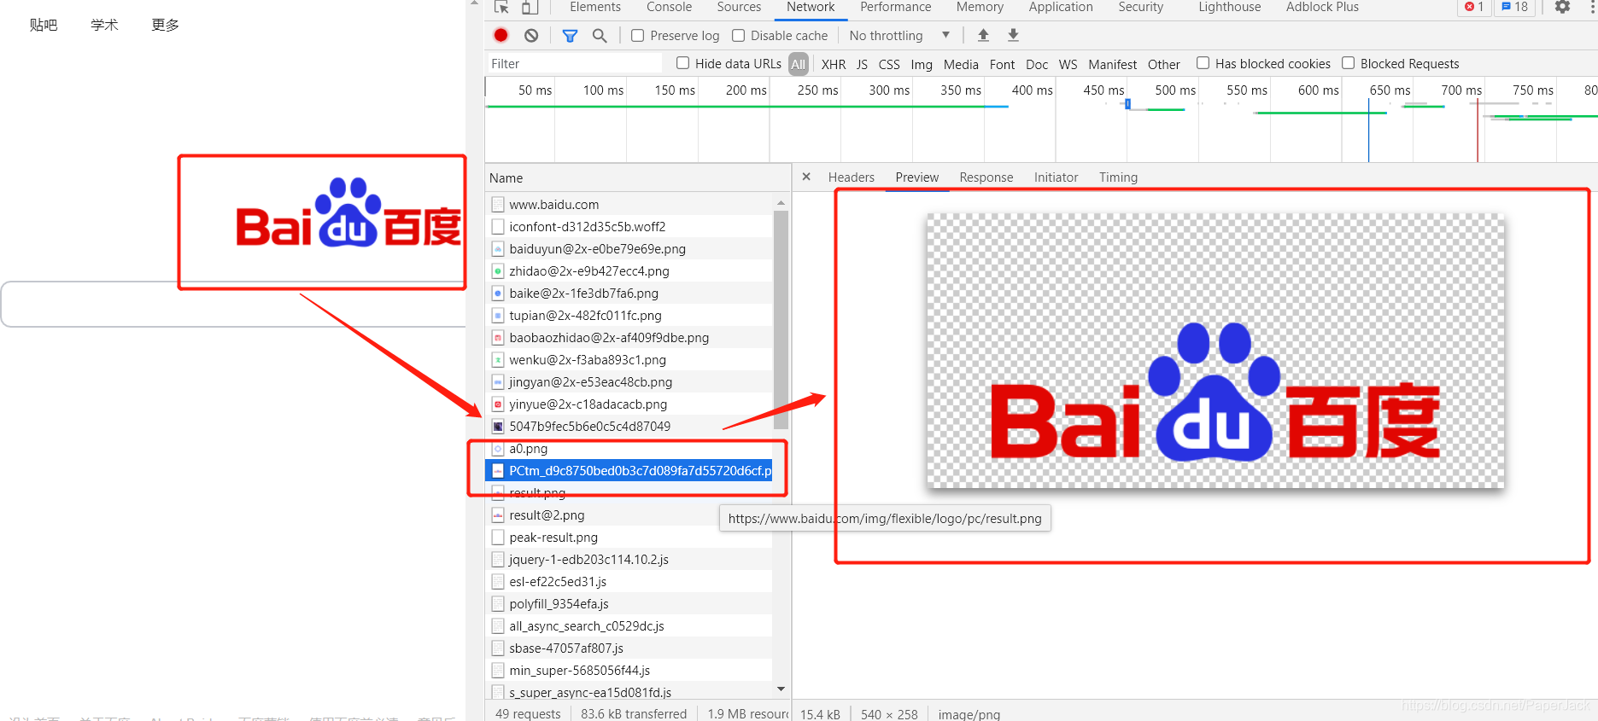Viewport: 1598px width, 721px height.
Task: Select zhidao@2x-e9b427ecc4.png request
Action: [x=629, y=270]
